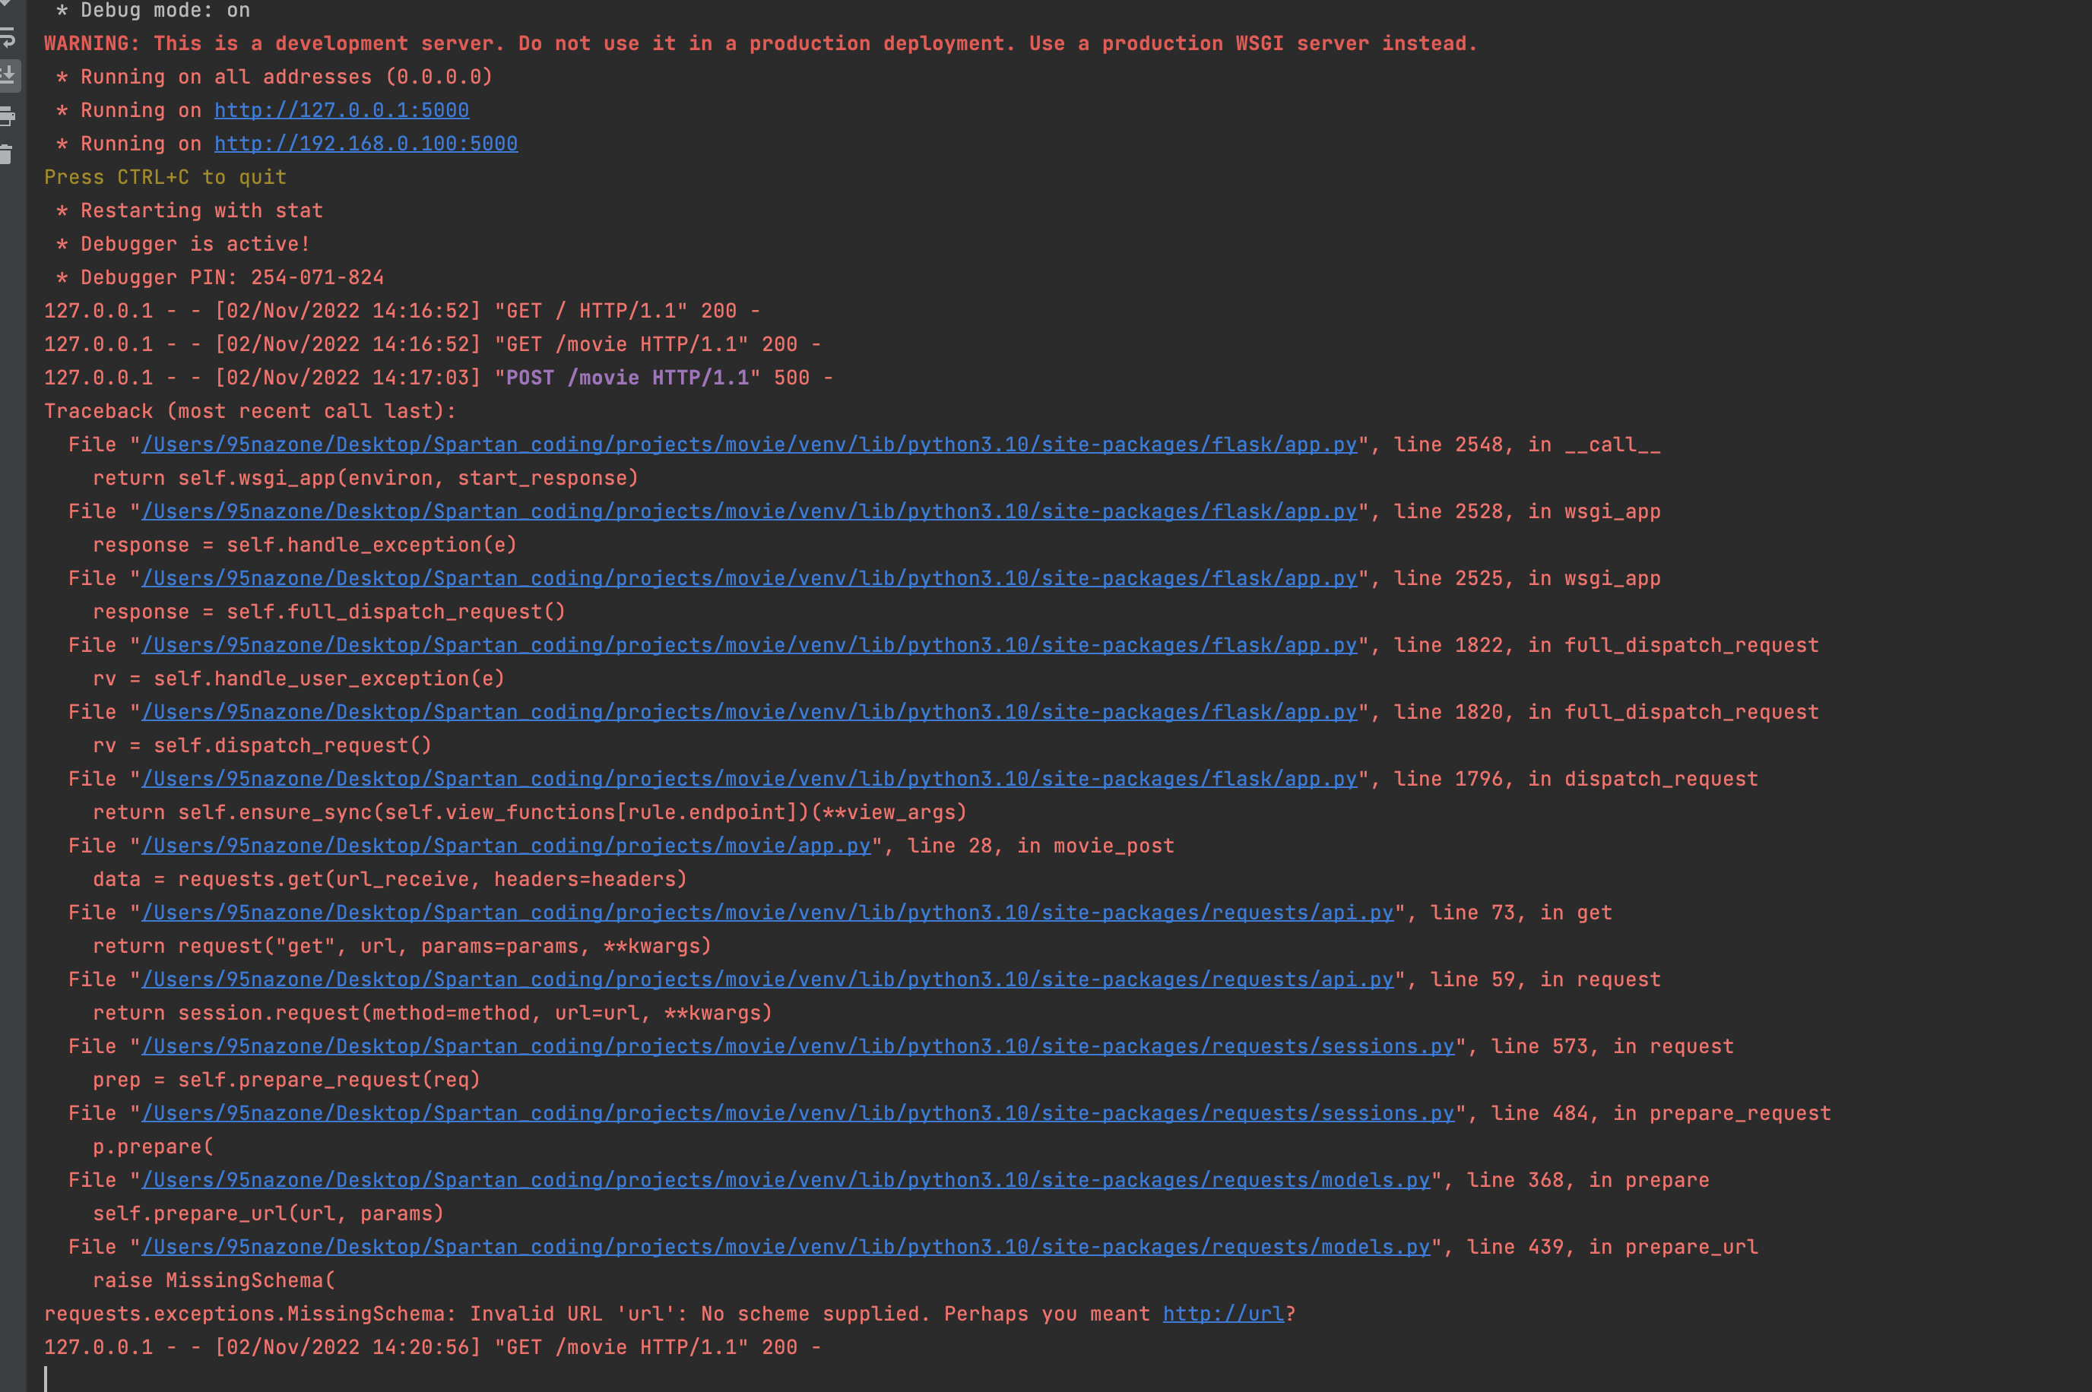Click the 'GET / HTTP/1.1' 200 log line
This screenshot has height=1392, width=2092.
click(x=402, y=312)
